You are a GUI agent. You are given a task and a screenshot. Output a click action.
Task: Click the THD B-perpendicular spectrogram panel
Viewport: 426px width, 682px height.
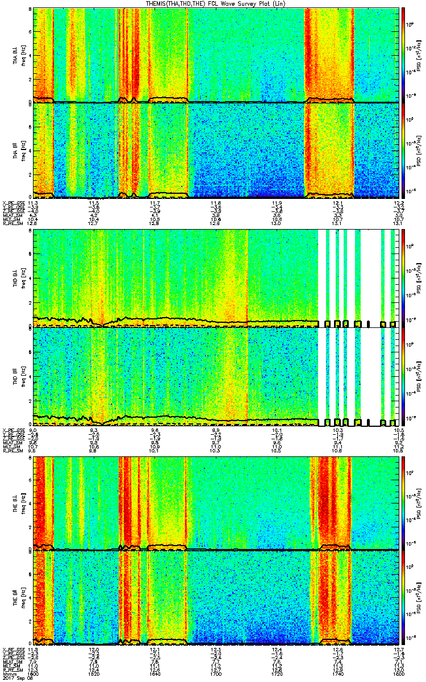click(x=216, y=278)
